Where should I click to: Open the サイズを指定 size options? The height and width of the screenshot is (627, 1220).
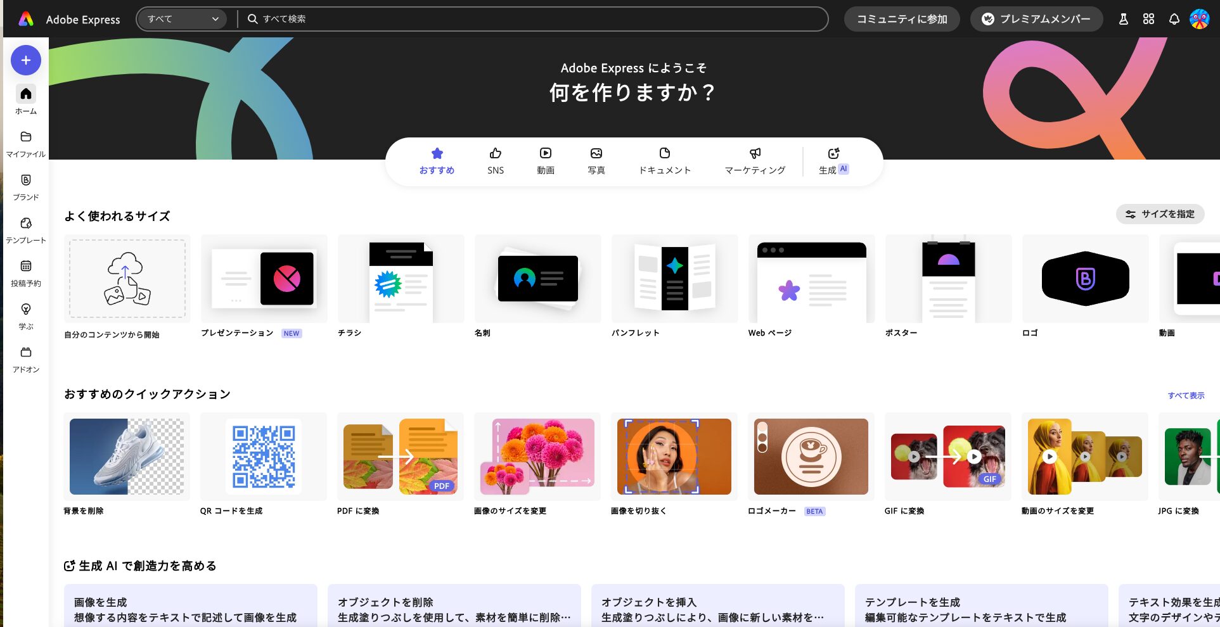click(1160, 214)
